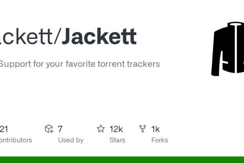
Task: Open the 'Used by' label
Action: 71,140
